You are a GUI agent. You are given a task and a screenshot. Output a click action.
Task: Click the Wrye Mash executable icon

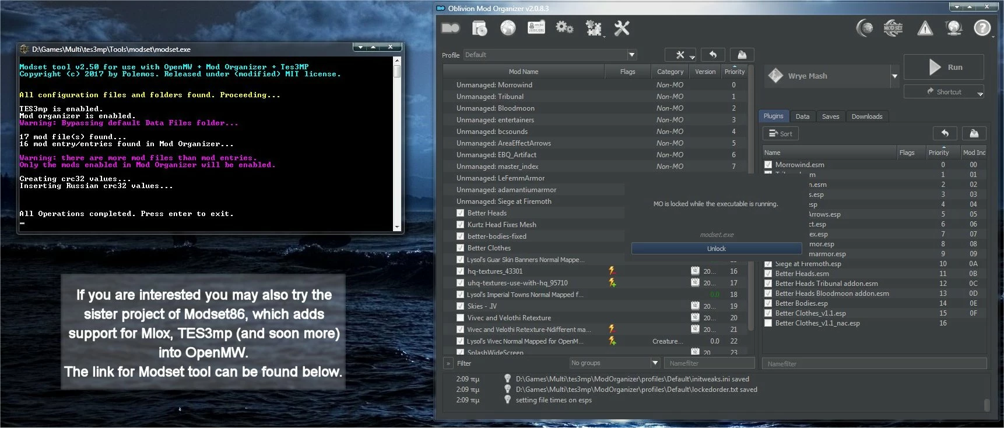pos(775,76)
